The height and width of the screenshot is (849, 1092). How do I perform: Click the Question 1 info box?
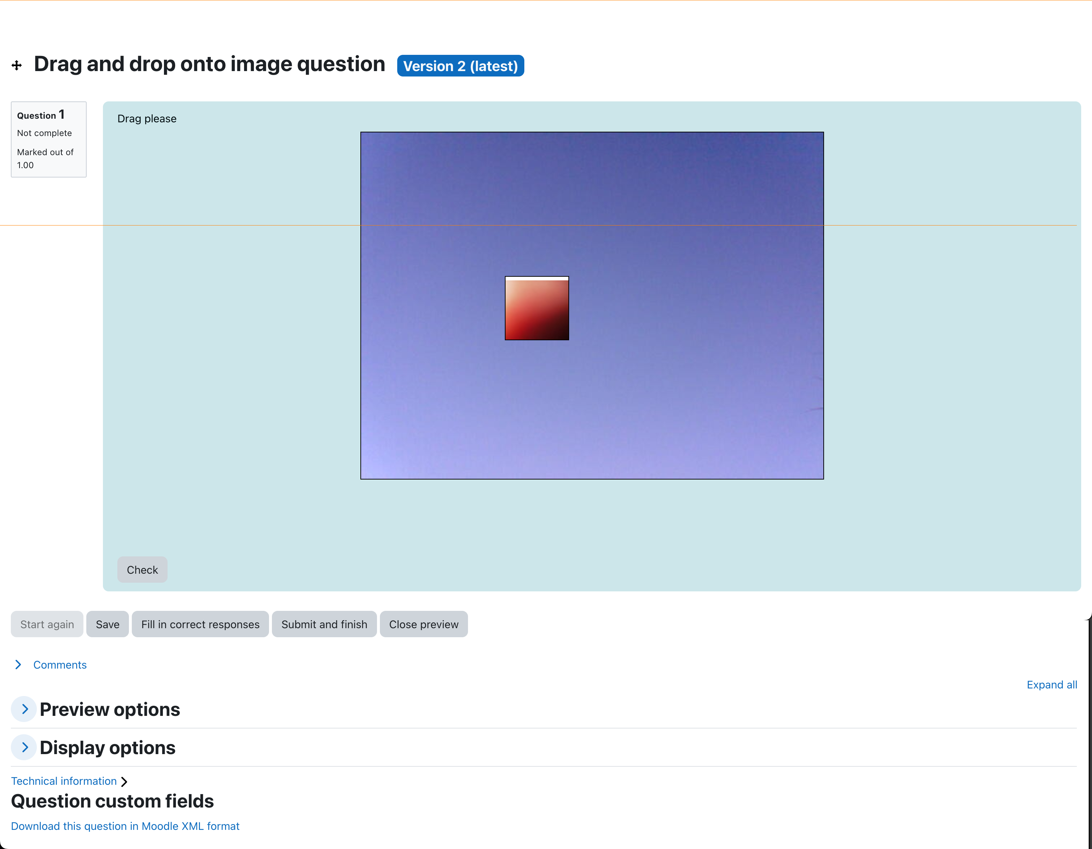click(48, 139)
